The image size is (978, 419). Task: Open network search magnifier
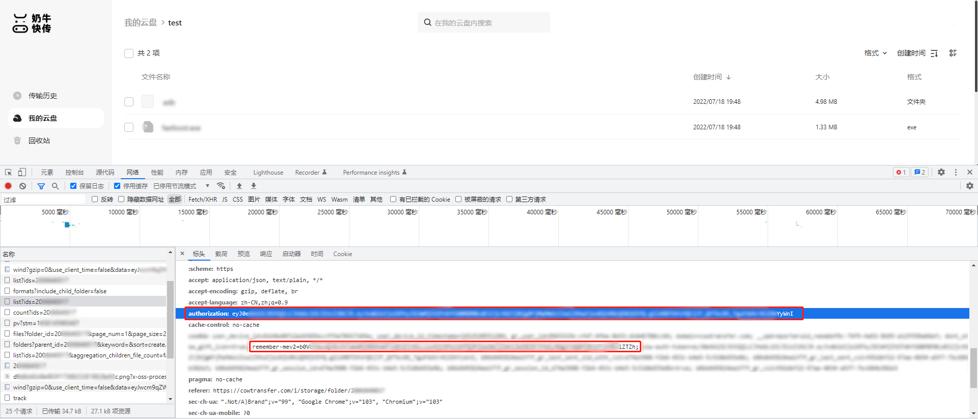point(55,186)
